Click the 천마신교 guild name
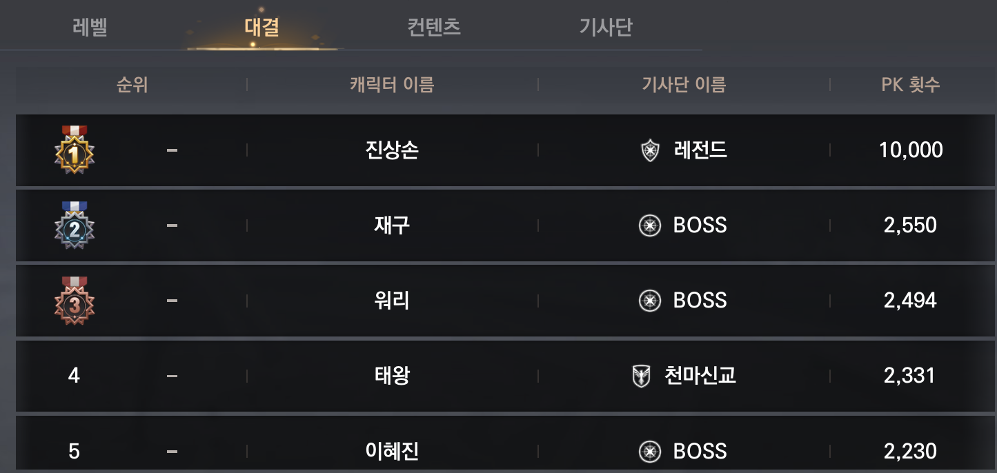 click(699, 376)
